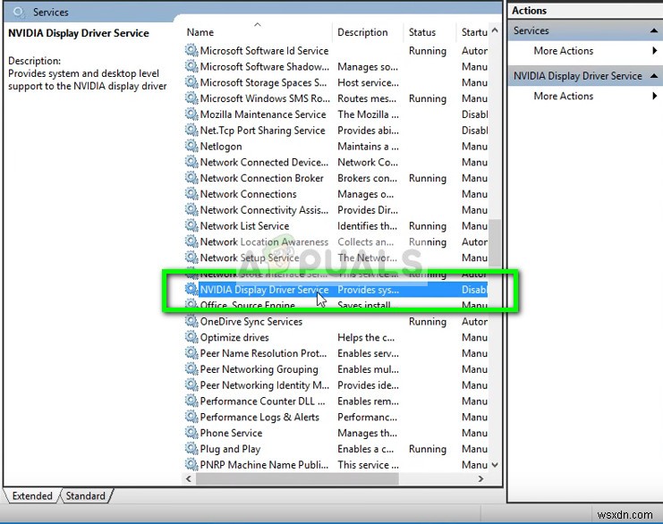Image resolution: width=663 pixels, height=524 pixels.
Task: Expand More Actions arrow under NVIDIA Display Driver Service
Action: pos(655,96)
